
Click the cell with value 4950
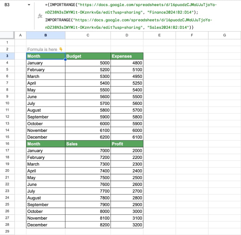[127, 76]
